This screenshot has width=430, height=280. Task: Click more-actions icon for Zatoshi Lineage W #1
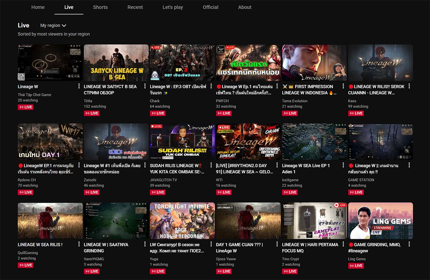click(145, 166)
